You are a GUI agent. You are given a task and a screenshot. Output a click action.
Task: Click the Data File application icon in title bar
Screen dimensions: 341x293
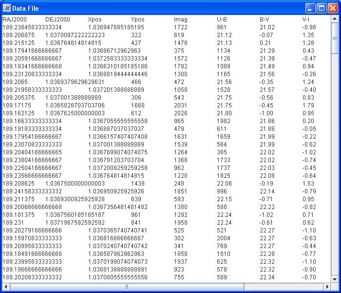coord(7,8)
